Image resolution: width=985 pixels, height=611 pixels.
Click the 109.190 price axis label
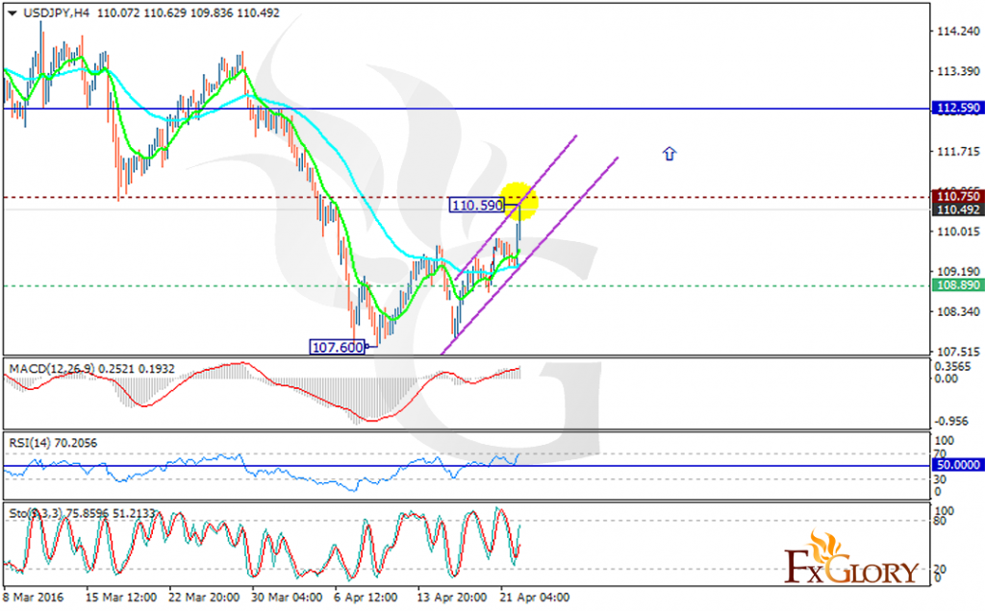coord(958,272)
